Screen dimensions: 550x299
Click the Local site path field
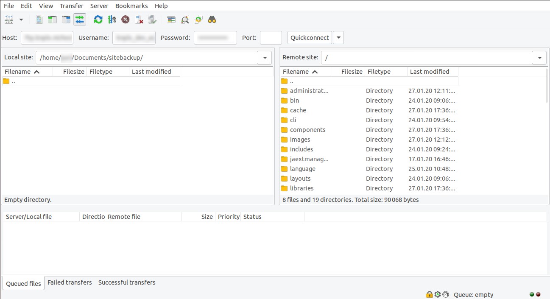click(147, 58)
